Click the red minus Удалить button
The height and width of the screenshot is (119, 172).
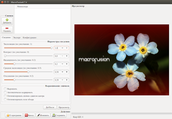point(7,30)
